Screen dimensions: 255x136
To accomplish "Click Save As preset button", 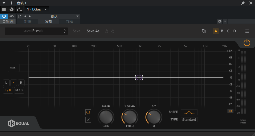I will tap(93, 31).
